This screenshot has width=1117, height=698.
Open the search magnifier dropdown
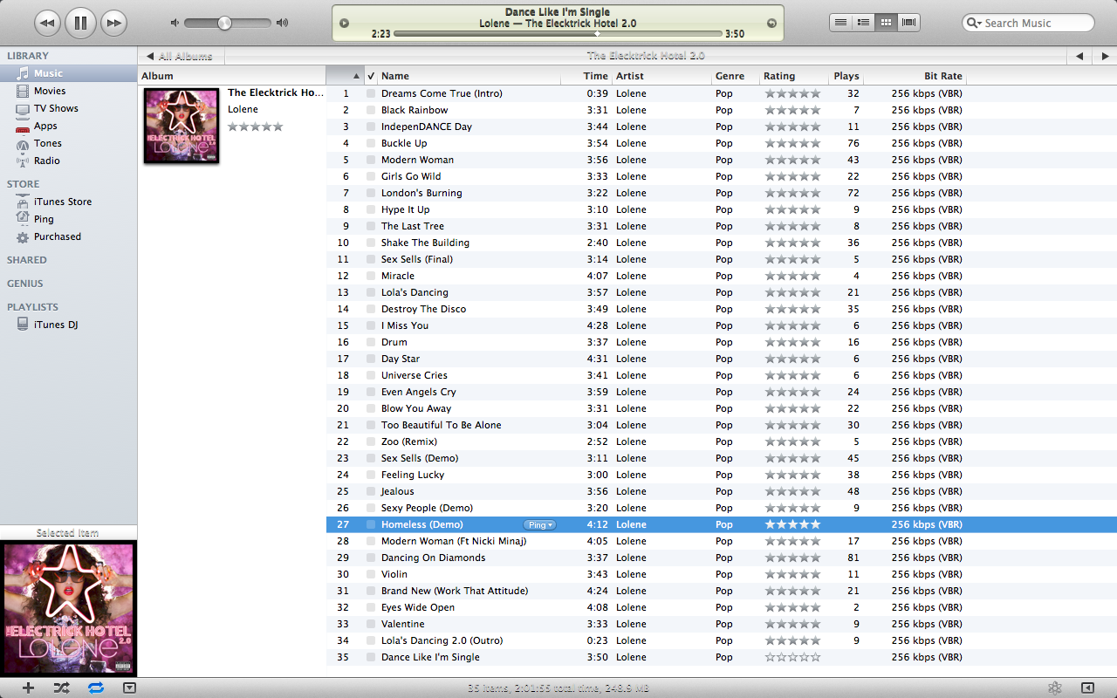(x=974, y=23)
